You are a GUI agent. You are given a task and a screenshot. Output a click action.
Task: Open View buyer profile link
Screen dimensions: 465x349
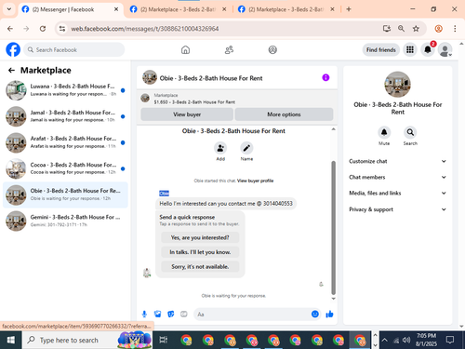point(255,181)
